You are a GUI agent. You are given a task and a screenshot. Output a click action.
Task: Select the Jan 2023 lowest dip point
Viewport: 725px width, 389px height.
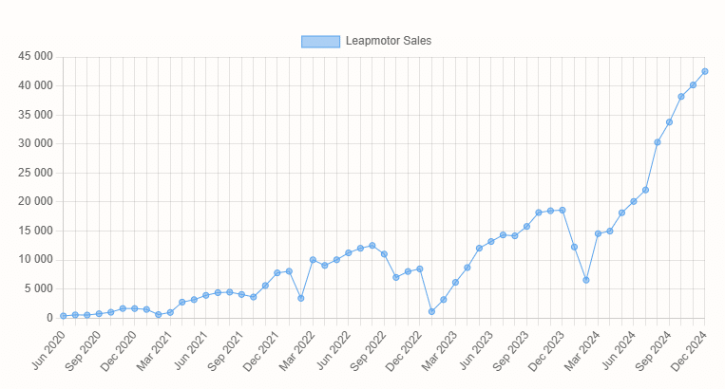tap(431, 311)
